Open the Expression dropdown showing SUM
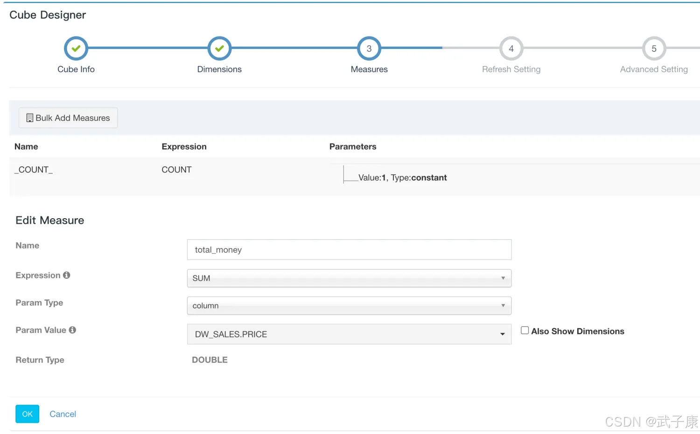700x434 pixels. [349, 278]
